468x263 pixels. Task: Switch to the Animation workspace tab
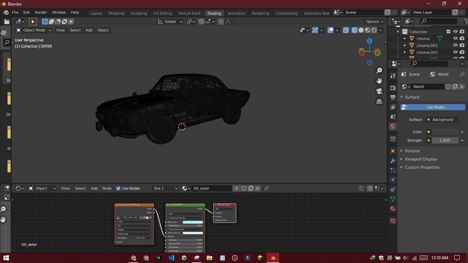click(x=236, y=13)
